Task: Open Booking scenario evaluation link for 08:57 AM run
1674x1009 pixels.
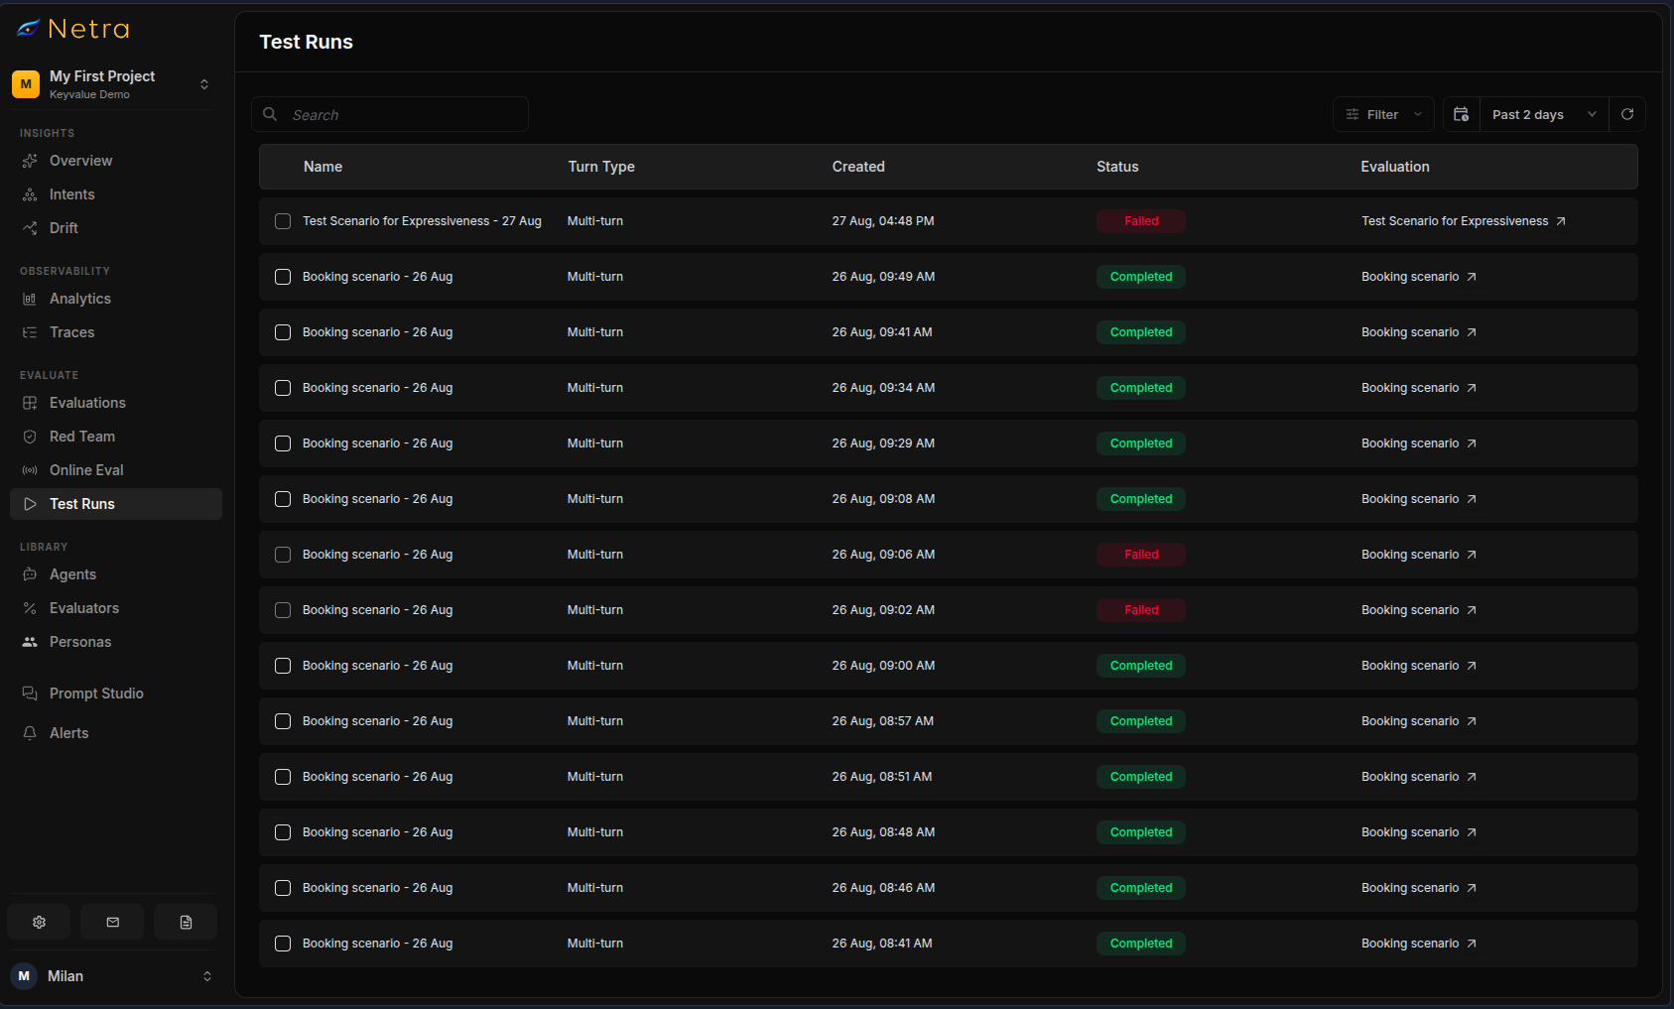Action: point(1419,721)
